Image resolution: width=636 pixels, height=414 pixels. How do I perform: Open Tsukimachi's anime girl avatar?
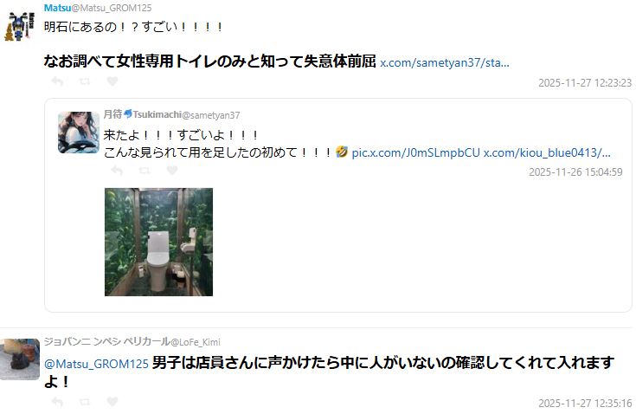pos(78,133)
